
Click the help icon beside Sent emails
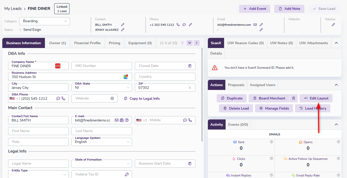point(271,142)
